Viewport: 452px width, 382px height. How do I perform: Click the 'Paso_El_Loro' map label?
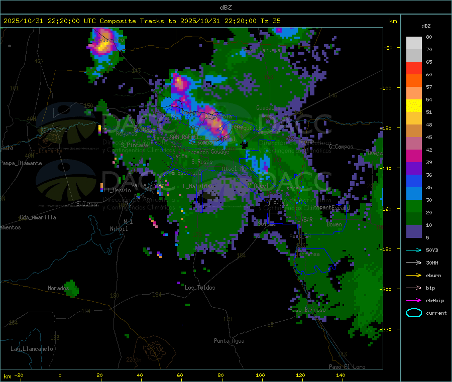[x=347, y=367]
